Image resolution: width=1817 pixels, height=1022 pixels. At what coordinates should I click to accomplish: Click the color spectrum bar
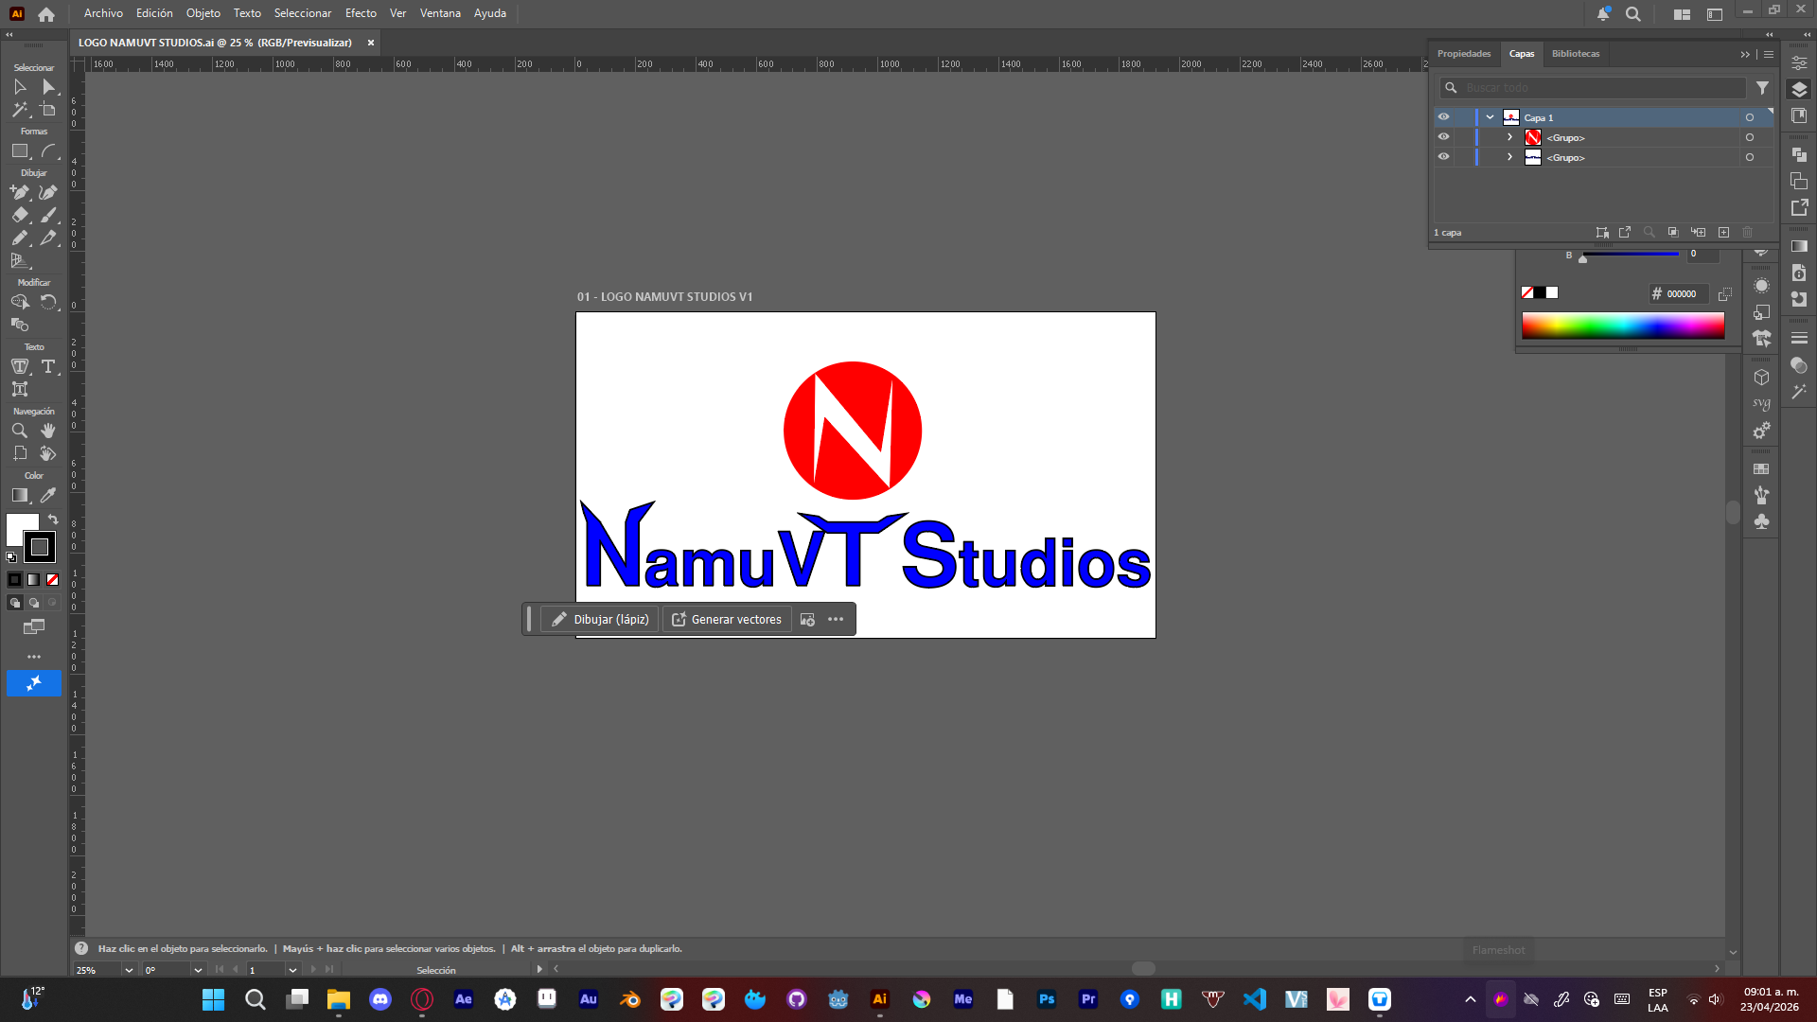pos(1622,326)
